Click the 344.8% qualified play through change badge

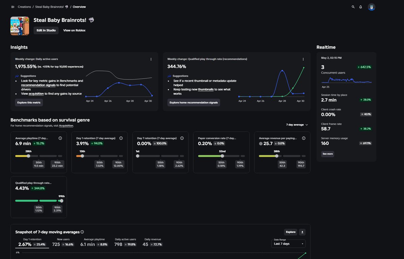pos(38,188)
